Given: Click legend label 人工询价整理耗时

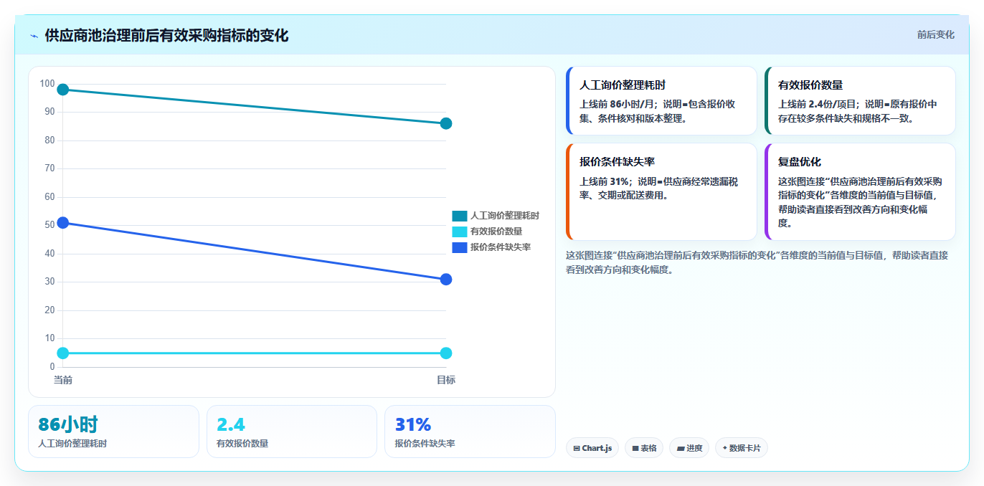Looking at the screenshot, I should 505,216.
